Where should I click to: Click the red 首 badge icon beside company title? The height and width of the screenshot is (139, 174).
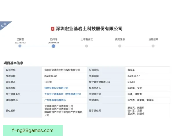point(52,29)
